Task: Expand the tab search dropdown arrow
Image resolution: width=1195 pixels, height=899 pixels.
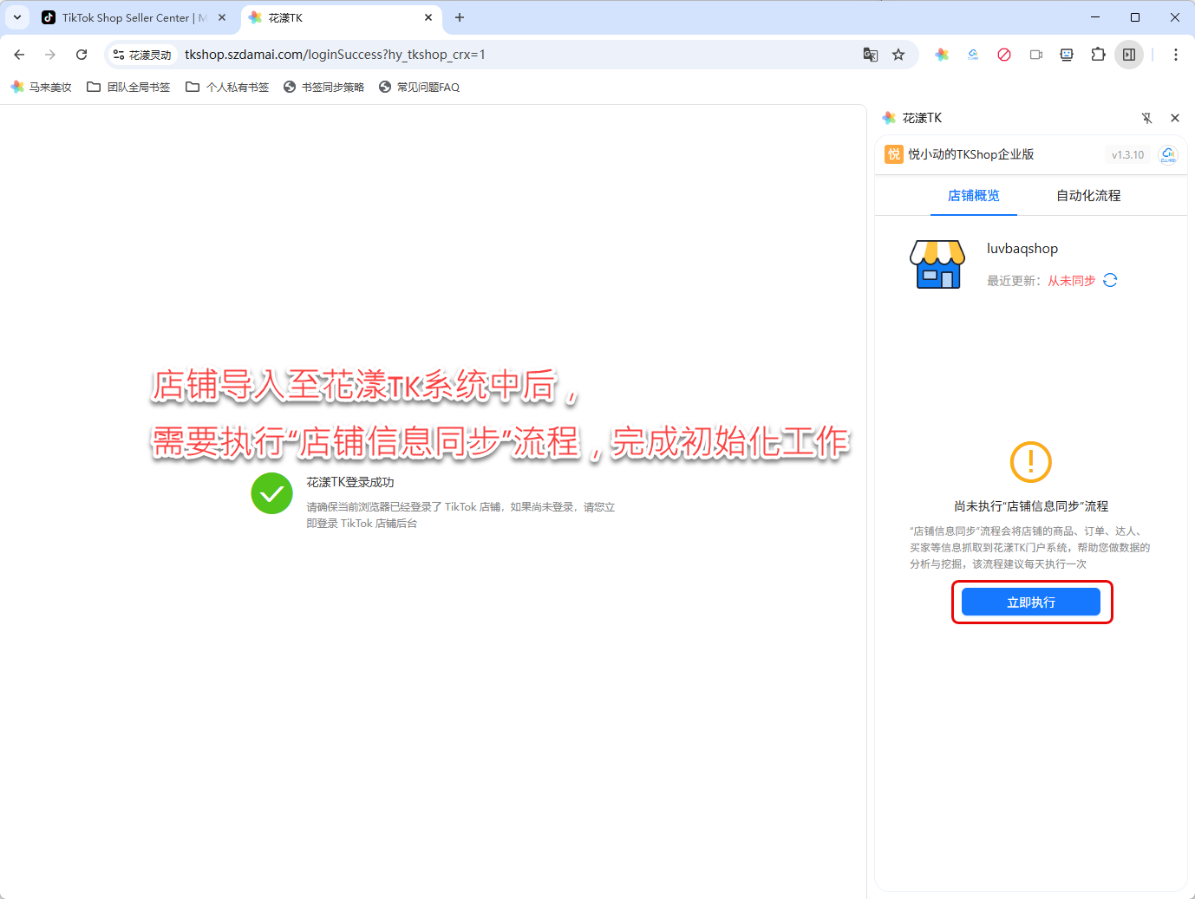Action: 17,17
